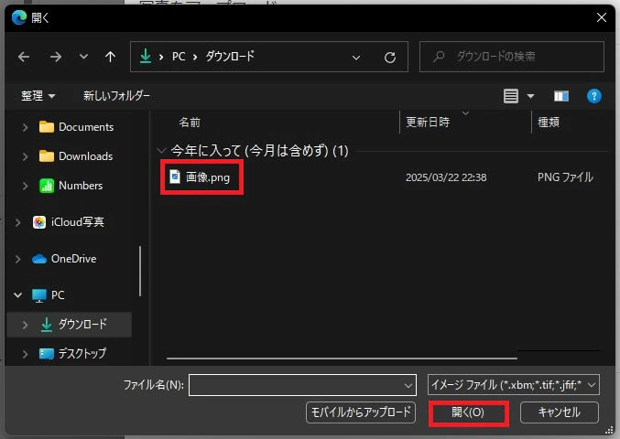Screen dimensions: 620x439
Task: Select Numbers in the sidebar
Action: 81,185
